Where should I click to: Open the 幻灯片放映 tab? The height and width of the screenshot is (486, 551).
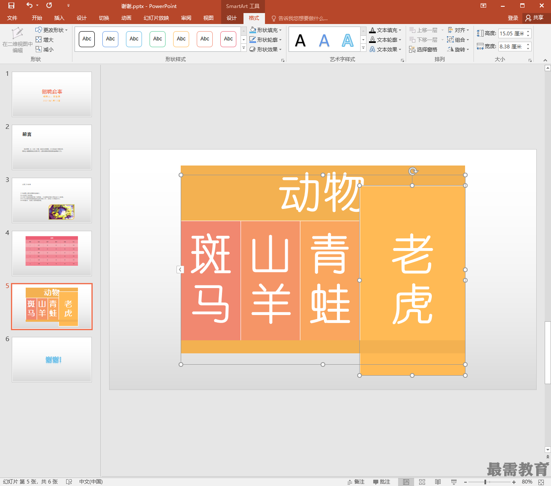point(156,18)
